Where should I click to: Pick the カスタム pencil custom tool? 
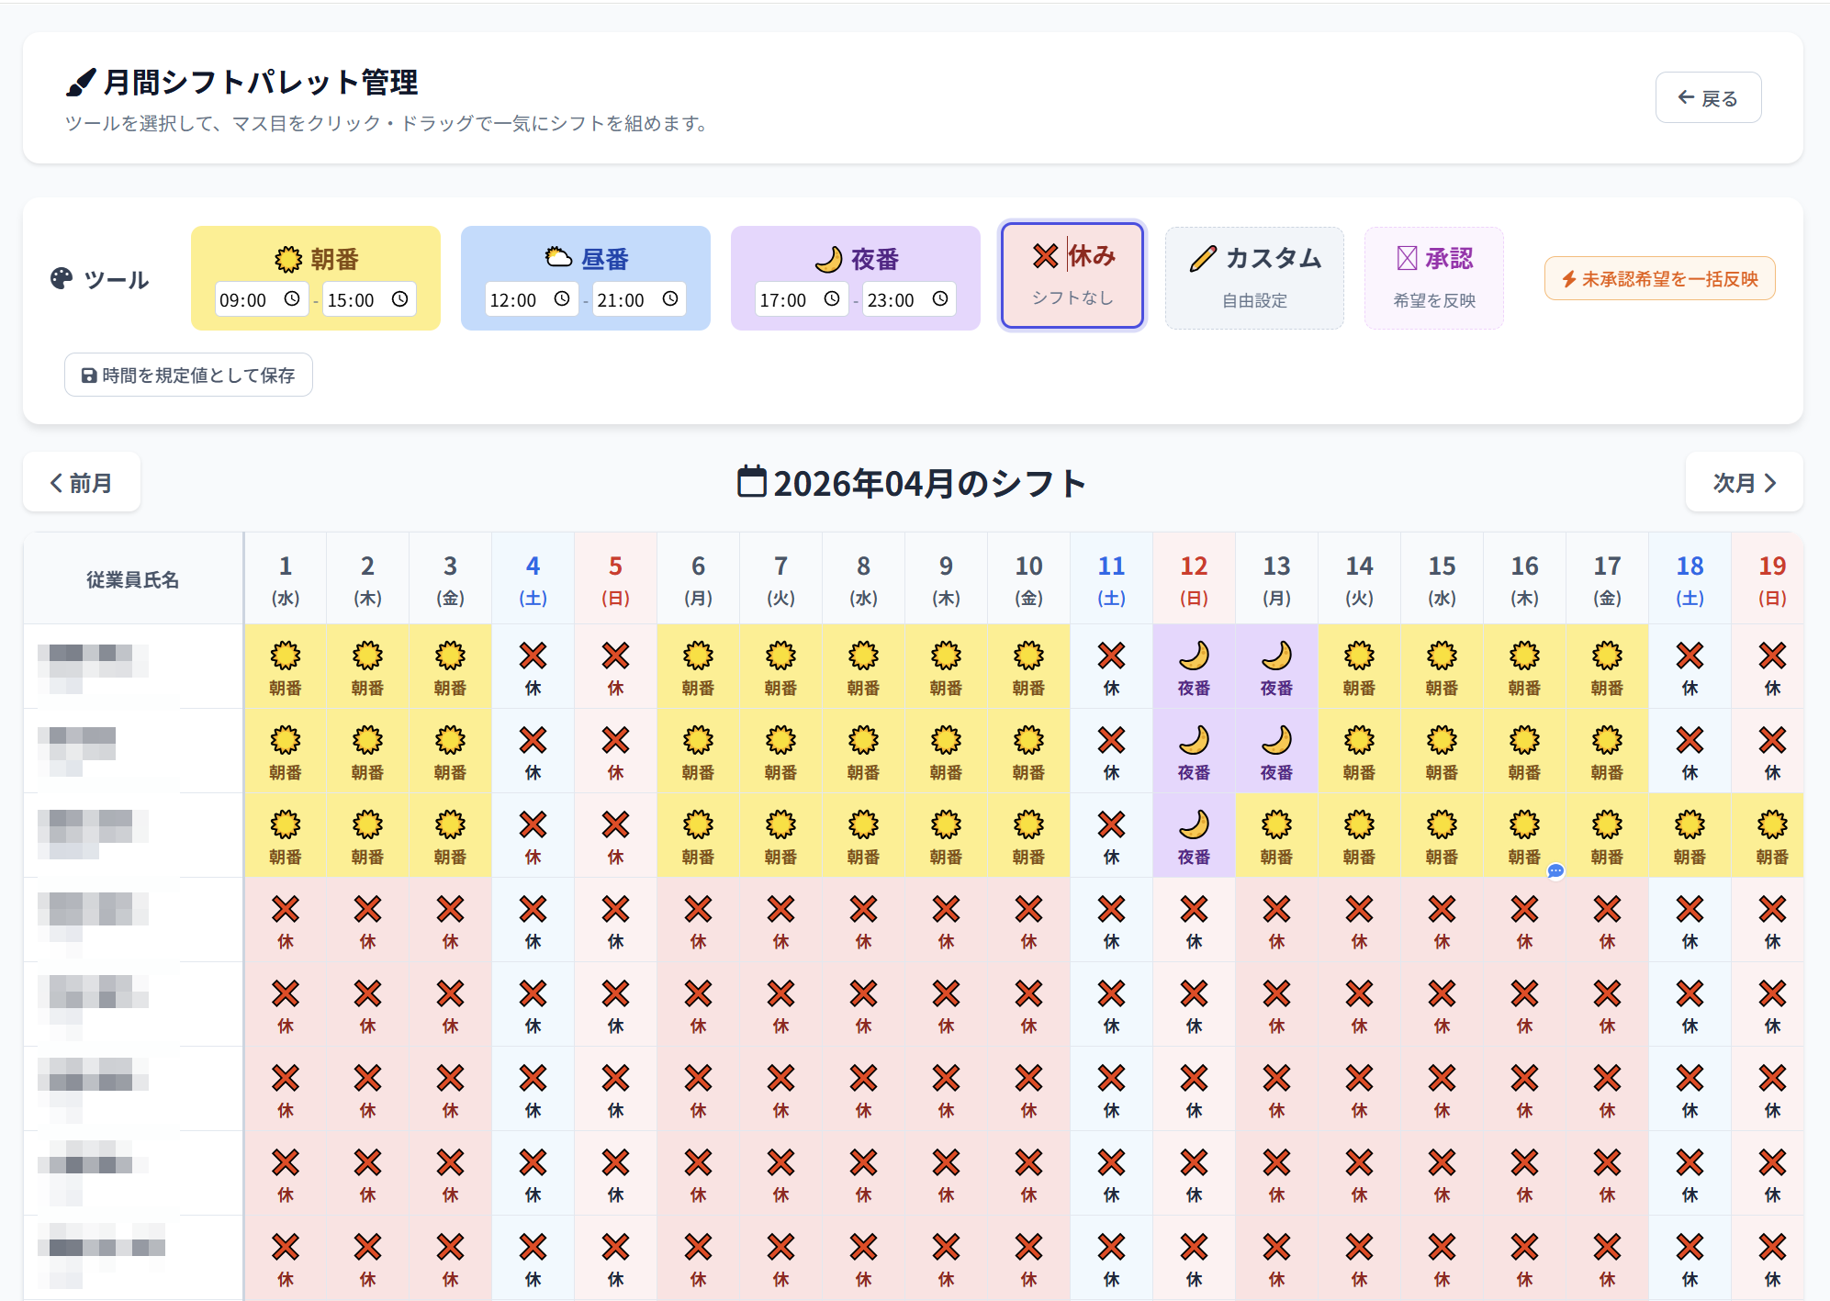(x=1254, y=277)
